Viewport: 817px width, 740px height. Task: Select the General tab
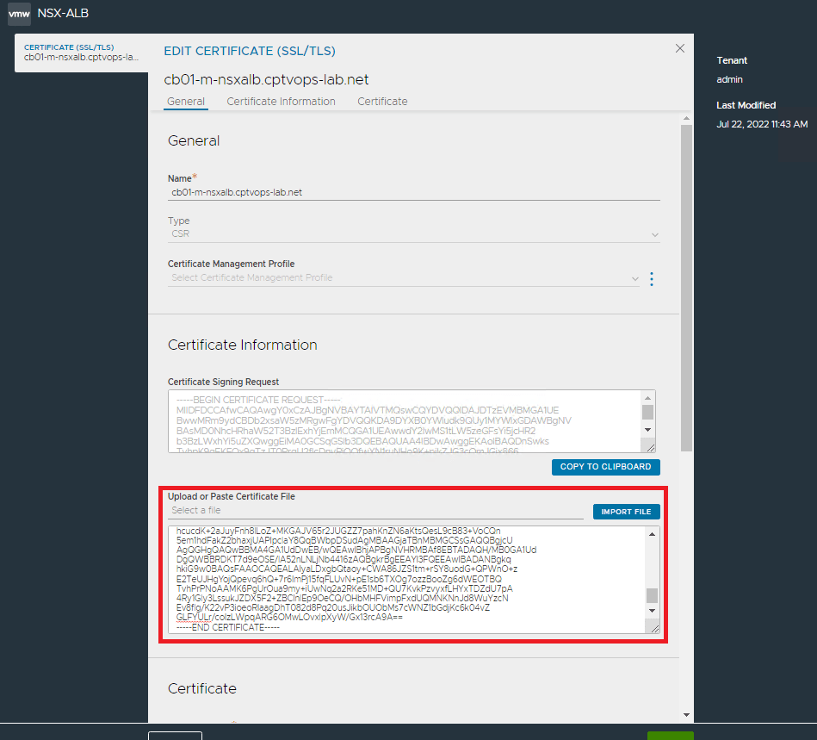tap(186, 102)
